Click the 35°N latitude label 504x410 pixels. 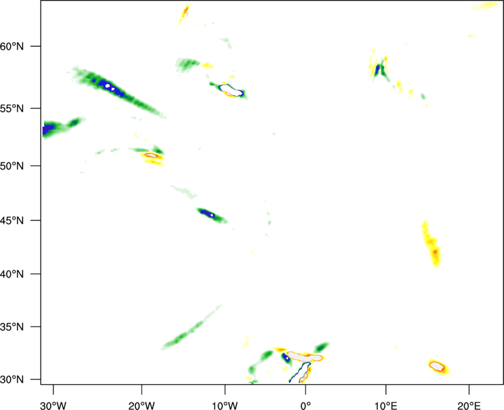pyautogui.click(x=12, y=327)
